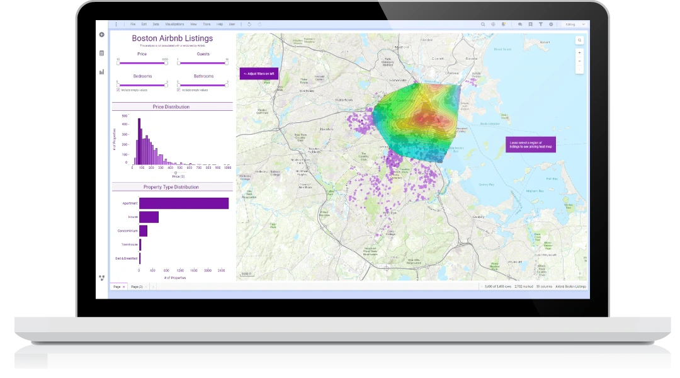Click the Guests slider right handle

point(227,64)
